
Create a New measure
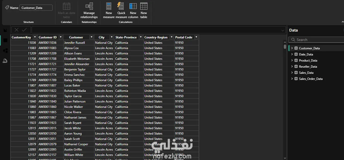tap(109, 11)
